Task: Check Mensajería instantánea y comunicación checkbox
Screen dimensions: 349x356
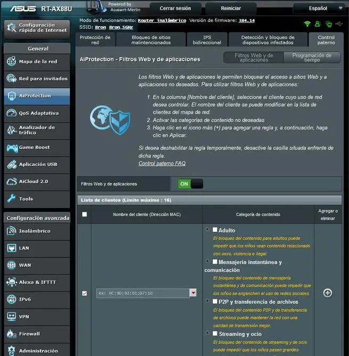Action: (215, 262)
